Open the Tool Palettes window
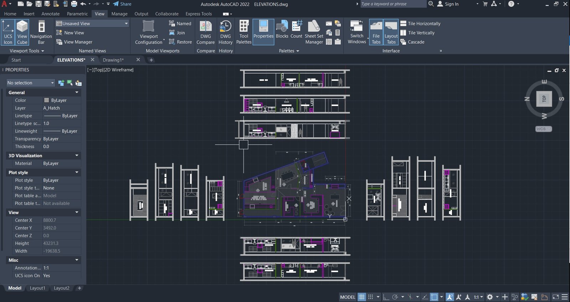Image resolution: width=570 pixels, height=302 pixels. pyautogui.click(x=244, y=32)
